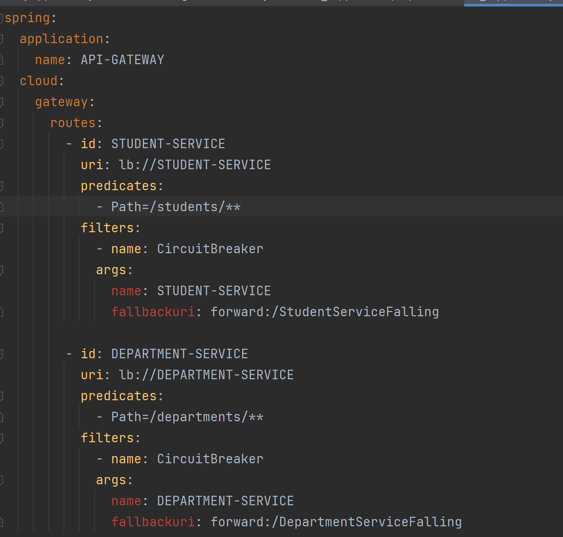
Task: Collapse the routes section fold marker
Action: pyautogui.click(x=2, y=123)
